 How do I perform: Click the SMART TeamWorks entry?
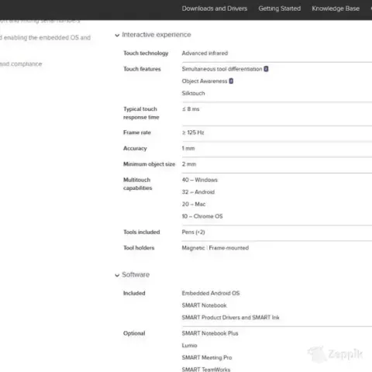tap(206, 370)
